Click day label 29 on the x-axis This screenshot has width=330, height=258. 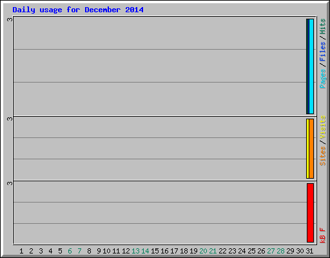coord(290,251)
